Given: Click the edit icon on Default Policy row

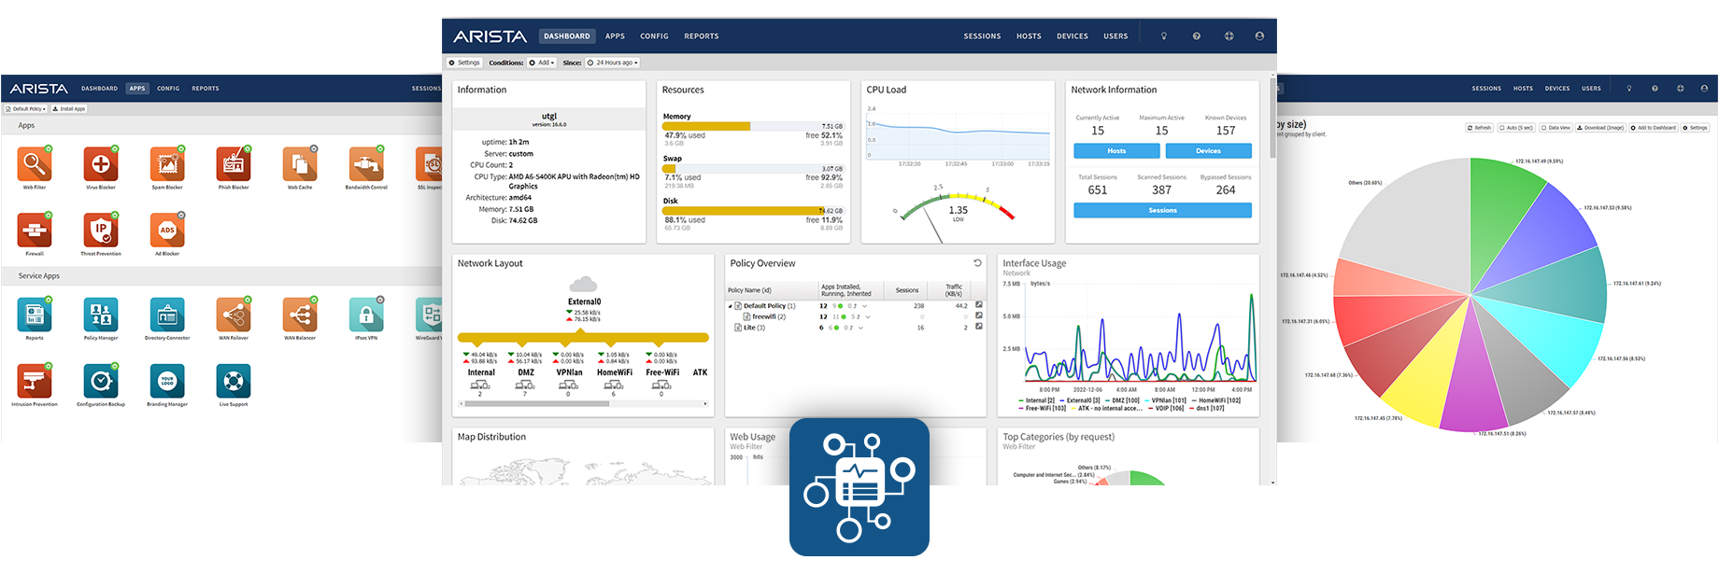Looking at the screenshot, I should click(979, 305).
